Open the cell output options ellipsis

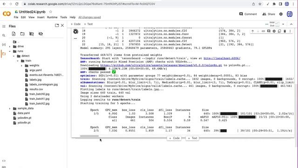[x=75, y=38]
